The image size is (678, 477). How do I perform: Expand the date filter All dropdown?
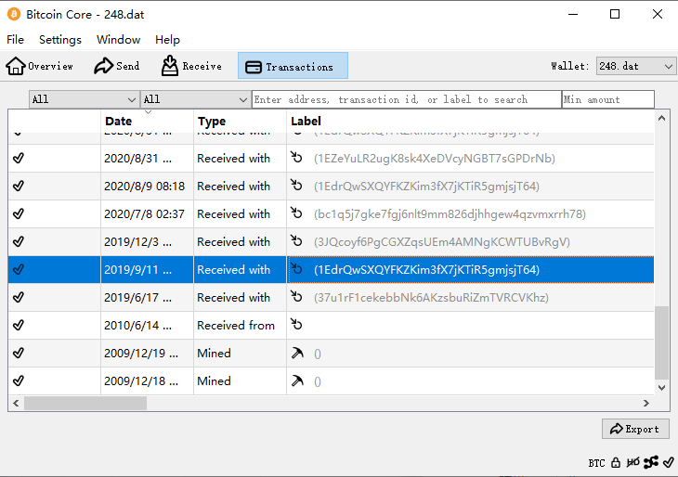pyautogui.click(x=84, y=99)
